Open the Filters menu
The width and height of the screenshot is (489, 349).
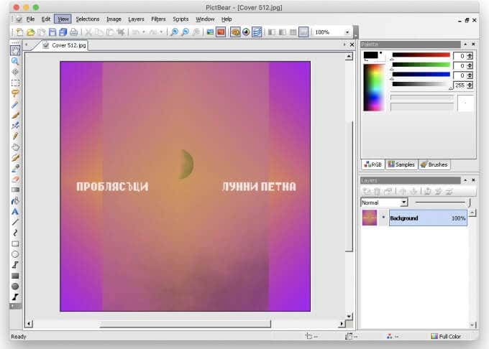[x=158, y=19]
